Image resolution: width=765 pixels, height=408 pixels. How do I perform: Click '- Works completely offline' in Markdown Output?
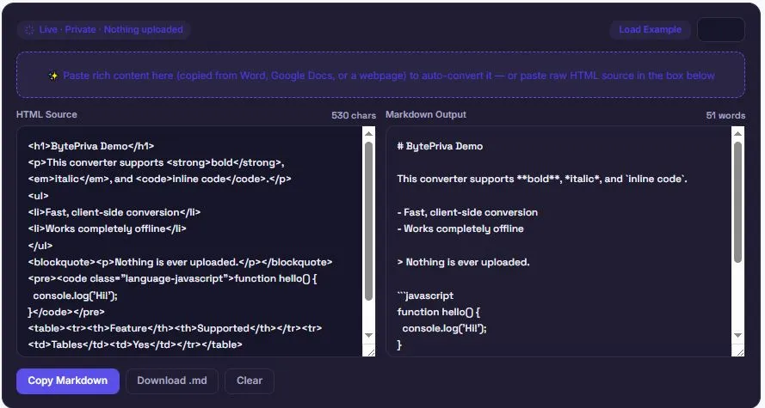point(460,228)
